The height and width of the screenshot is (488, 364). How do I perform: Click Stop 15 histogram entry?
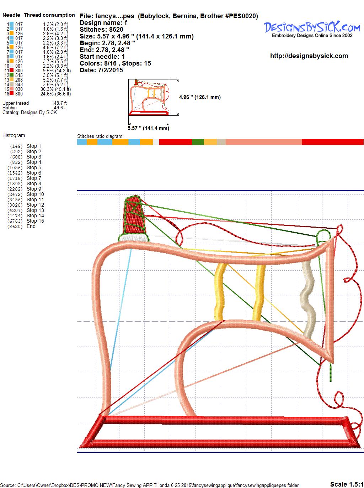(x=35, y=221)
